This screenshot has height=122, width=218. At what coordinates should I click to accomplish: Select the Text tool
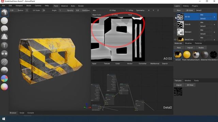4,45
